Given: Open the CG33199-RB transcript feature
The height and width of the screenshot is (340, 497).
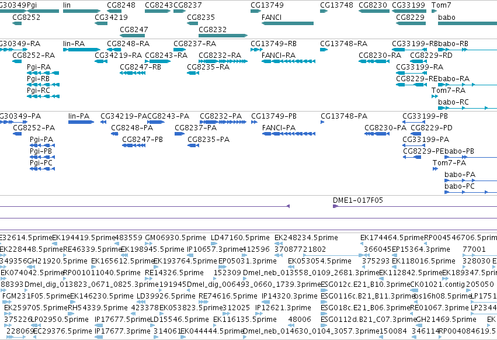Looking at the screenshot, I should 409,50.
